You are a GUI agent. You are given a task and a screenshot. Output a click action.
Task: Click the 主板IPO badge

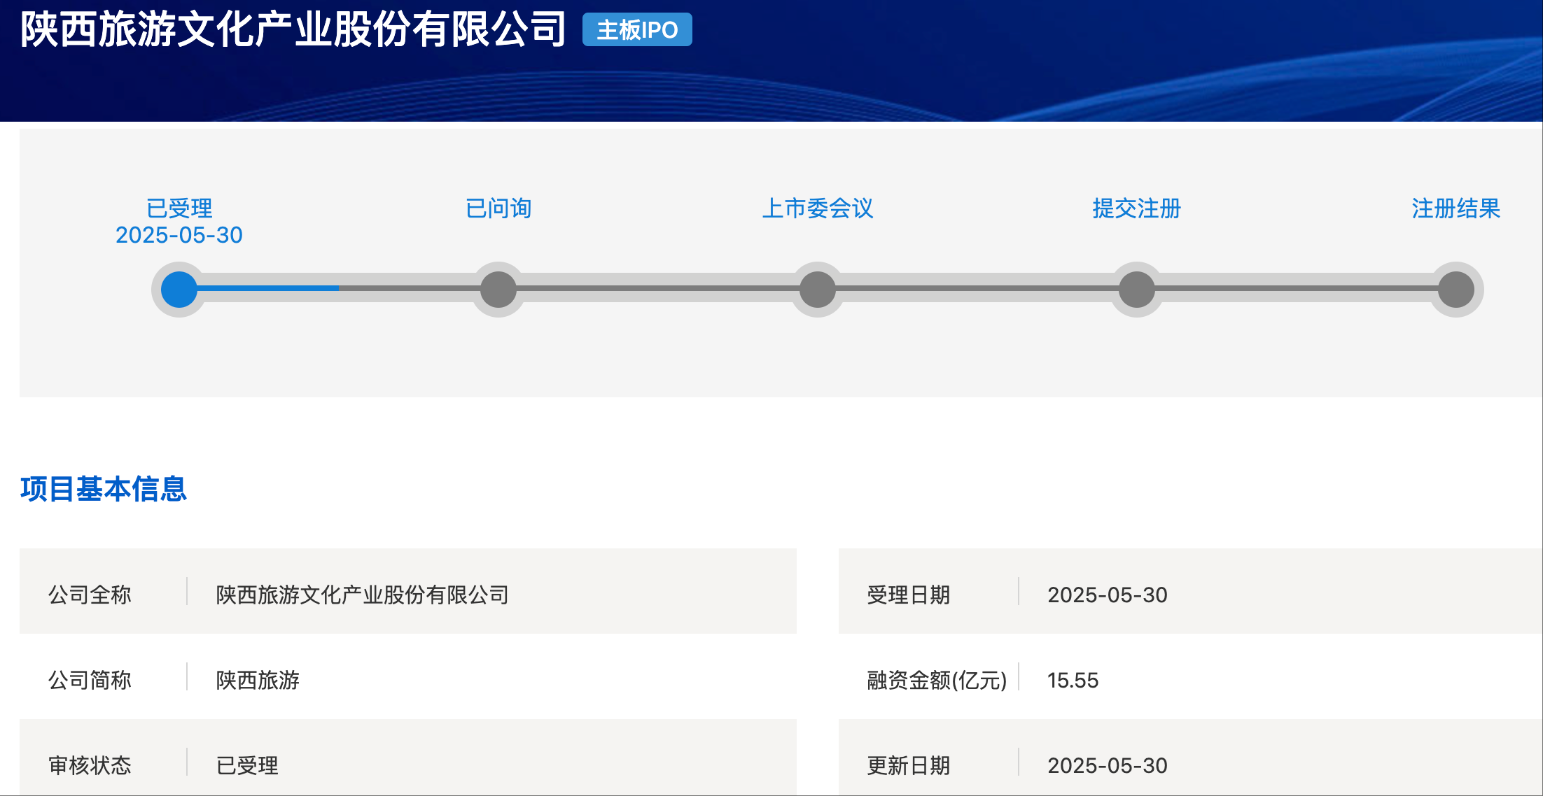(637, 30)
